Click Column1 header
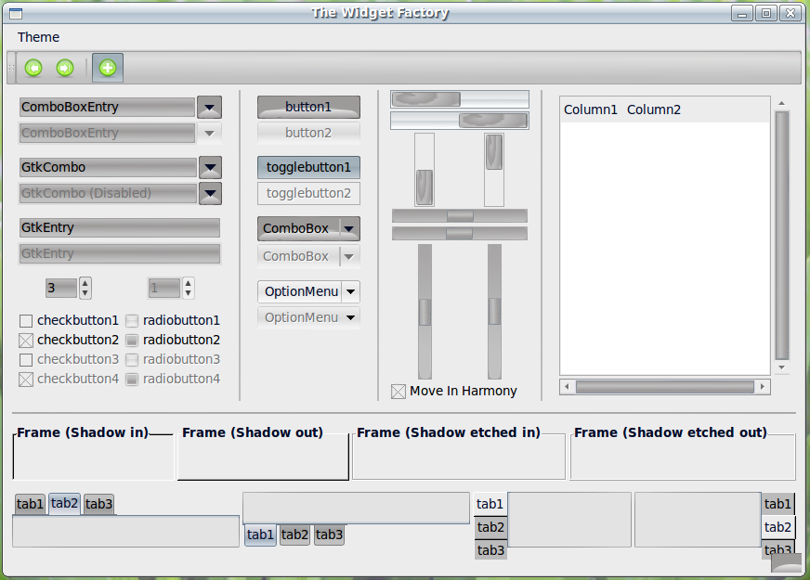The image size is (810, 580). click(591, 110)
